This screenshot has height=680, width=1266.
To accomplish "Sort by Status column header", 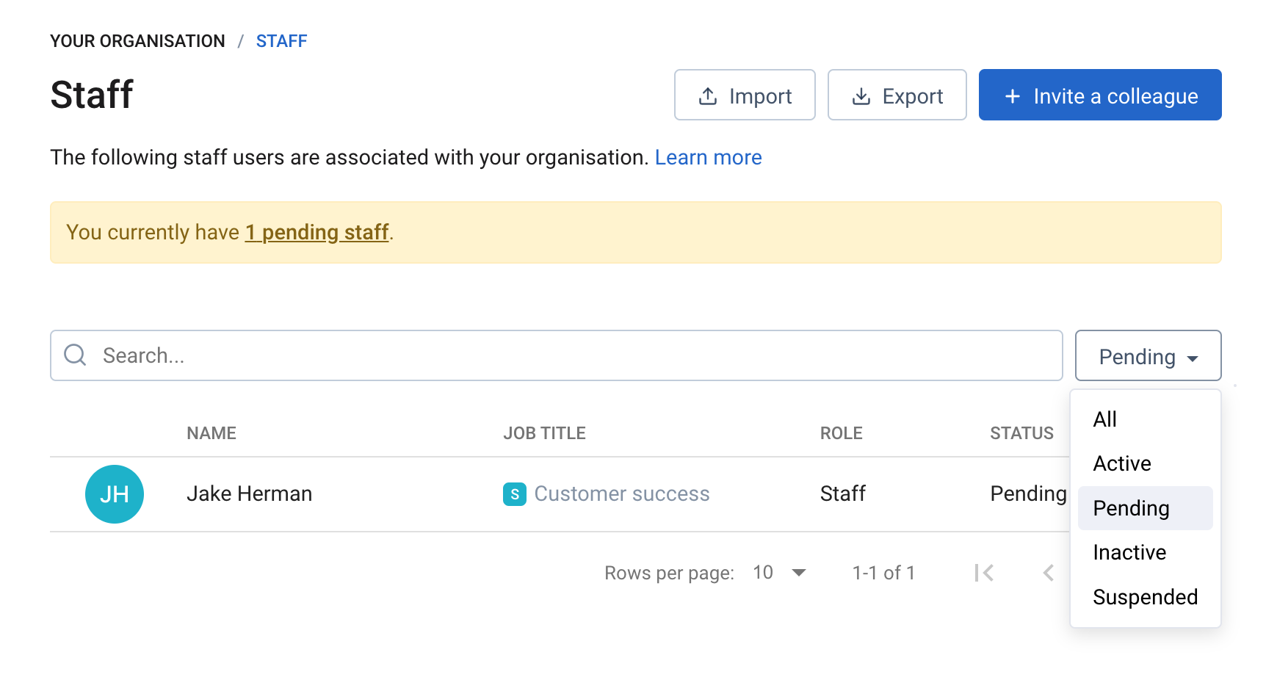I will tap(1021, 433).
